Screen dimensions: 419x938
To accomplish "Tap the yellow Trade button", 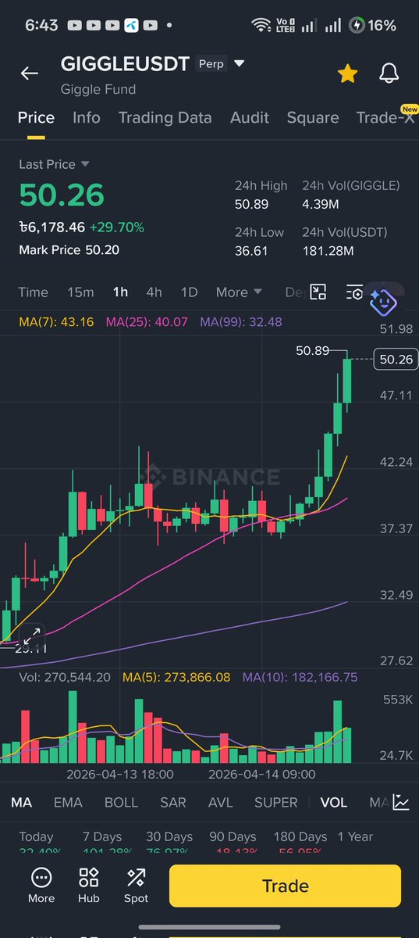I will click(x=285, y=886).
